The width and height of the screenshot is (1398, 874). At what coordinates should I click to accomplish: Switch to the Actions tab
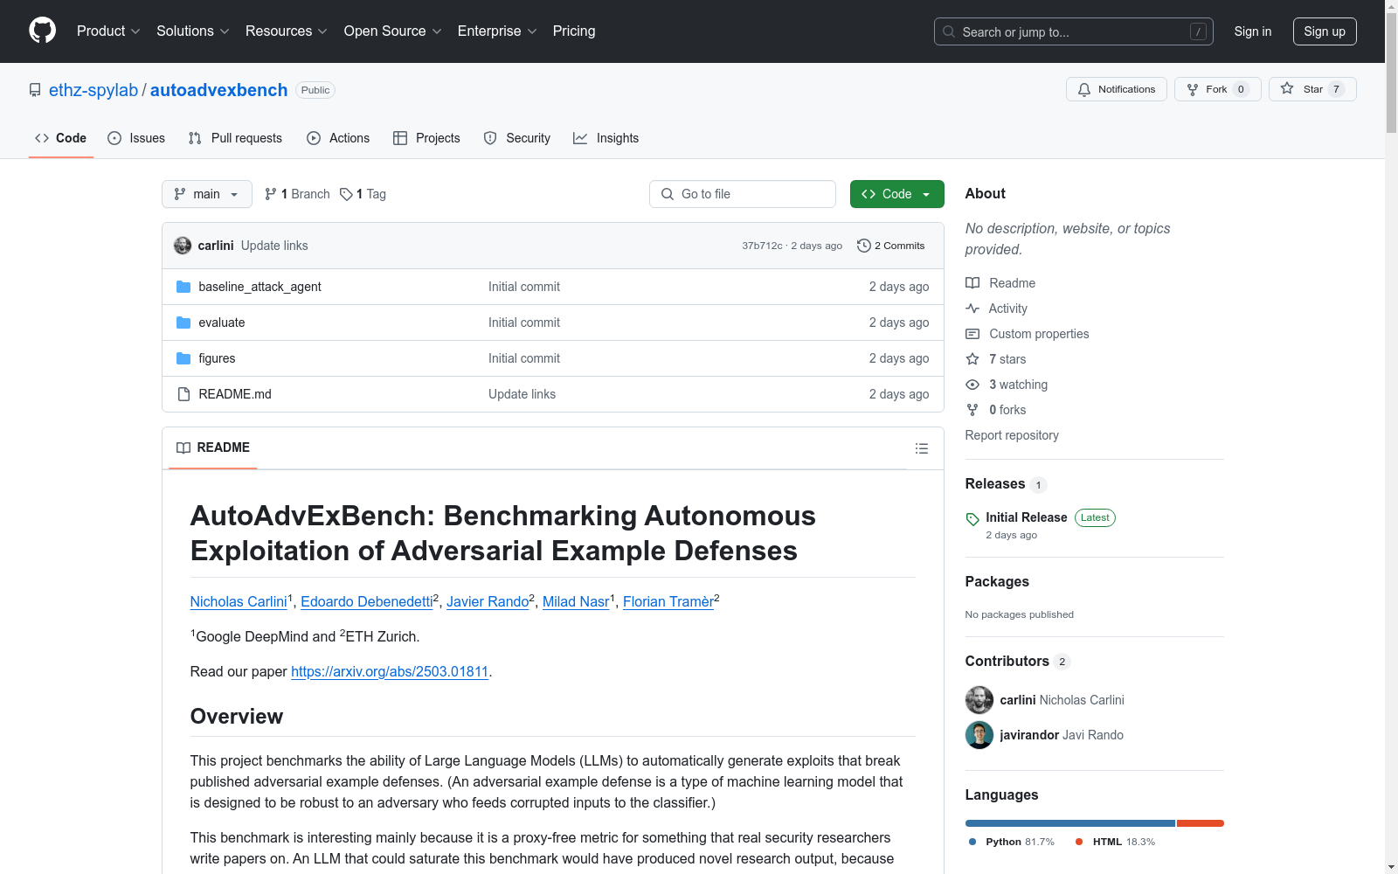(x=338, y=138)
